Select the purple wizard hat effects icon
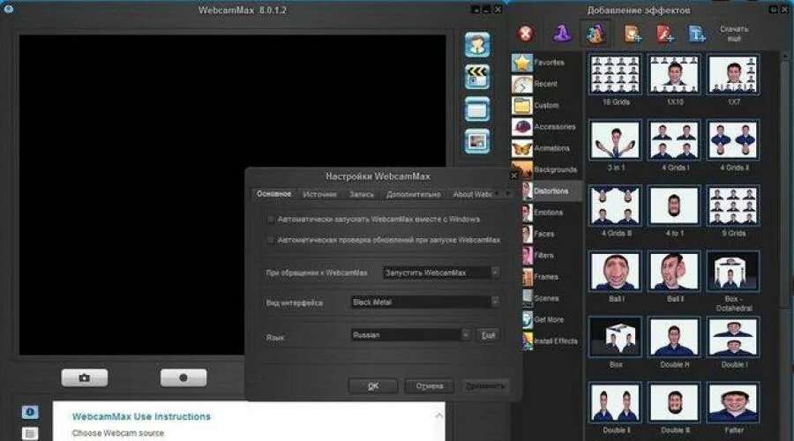The height and width of the screenshot is (441, 794). coord(562,34)
